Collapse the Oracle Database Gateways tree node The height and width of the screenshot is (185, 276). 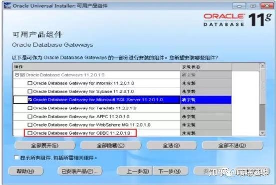(17, 75)
